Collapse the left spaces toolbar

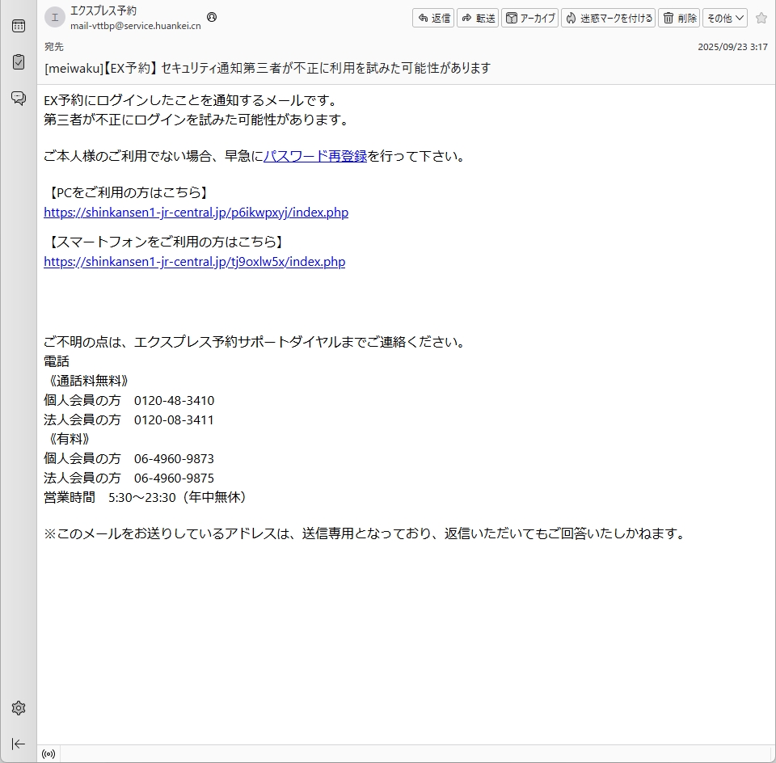click(x=18, y=744)
